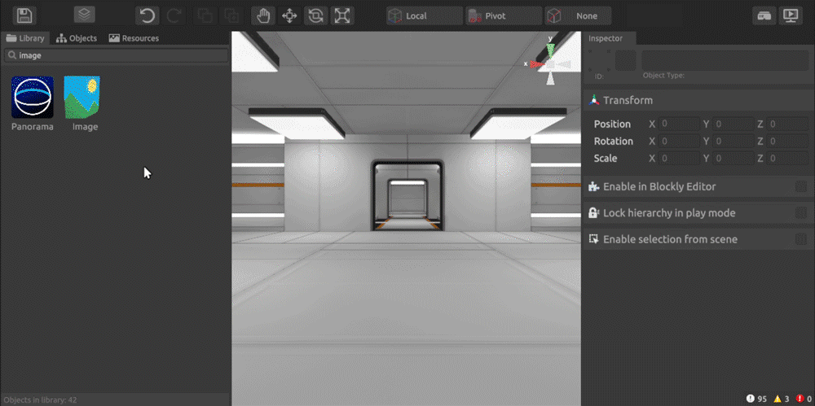Open the None snapping dropdown
The height and width of the screenshot is (406, 815).
click(x=578, y=15)
